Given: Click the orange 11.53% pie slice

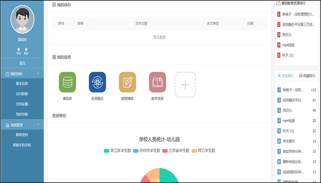Looking at the screenshot, I should point(154,175).
